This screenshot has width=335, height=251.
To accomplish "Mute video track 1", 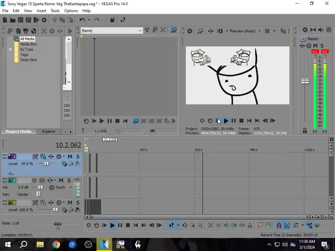I will (70, 157).
